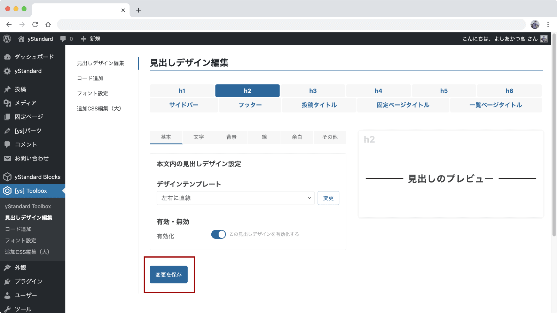Click the 変更 template button
This screenshot has width=557, height=313.
point(328,198)
